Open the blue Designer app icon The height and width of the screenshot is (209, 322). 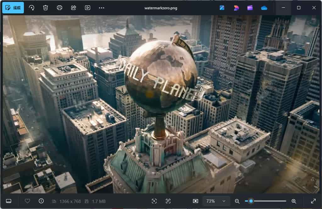[222, 8]
